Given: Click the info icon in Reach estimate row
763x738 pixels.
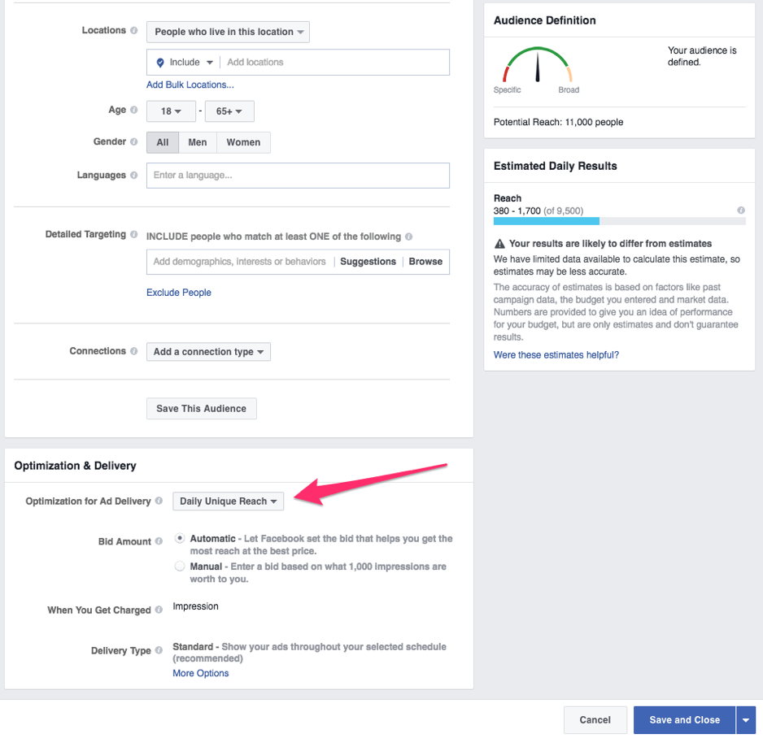Looking at the screenshot, I should pos(740,210).
